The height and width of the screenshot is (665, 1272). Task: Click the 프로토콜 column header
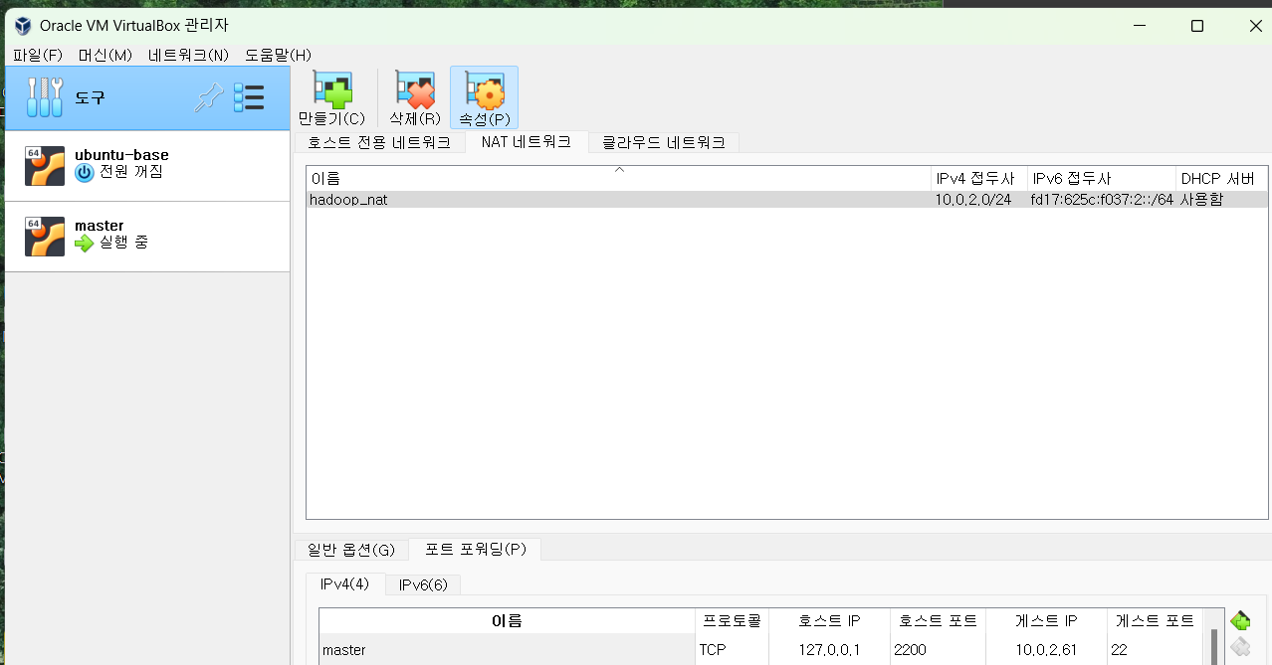[732, 621]
